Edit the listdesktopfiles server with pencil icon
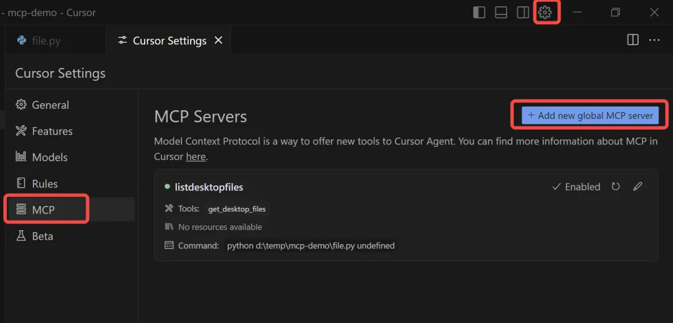This screenshot has width=673, height=323. click(638, 186)
